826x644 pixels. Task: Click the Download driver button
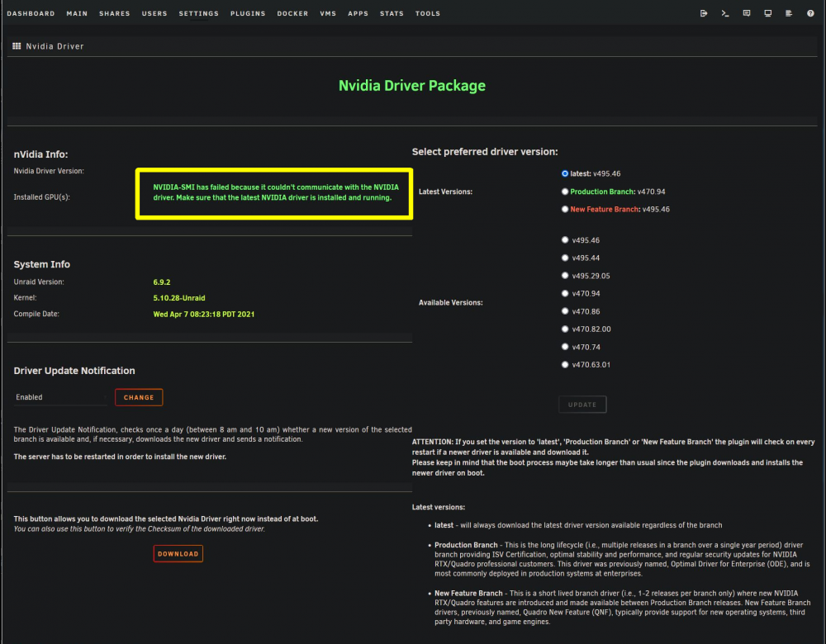click(x=178, y=553)
